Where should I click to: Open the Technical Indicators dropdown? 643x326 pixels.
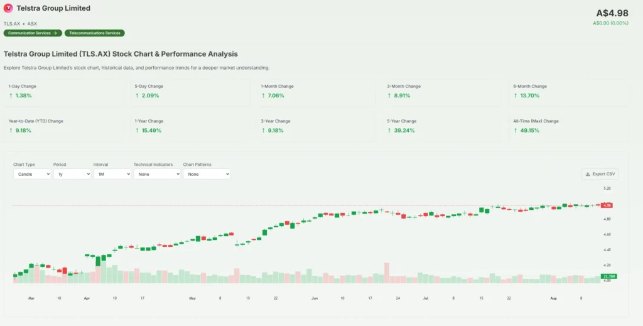click(x=157, y=174)
